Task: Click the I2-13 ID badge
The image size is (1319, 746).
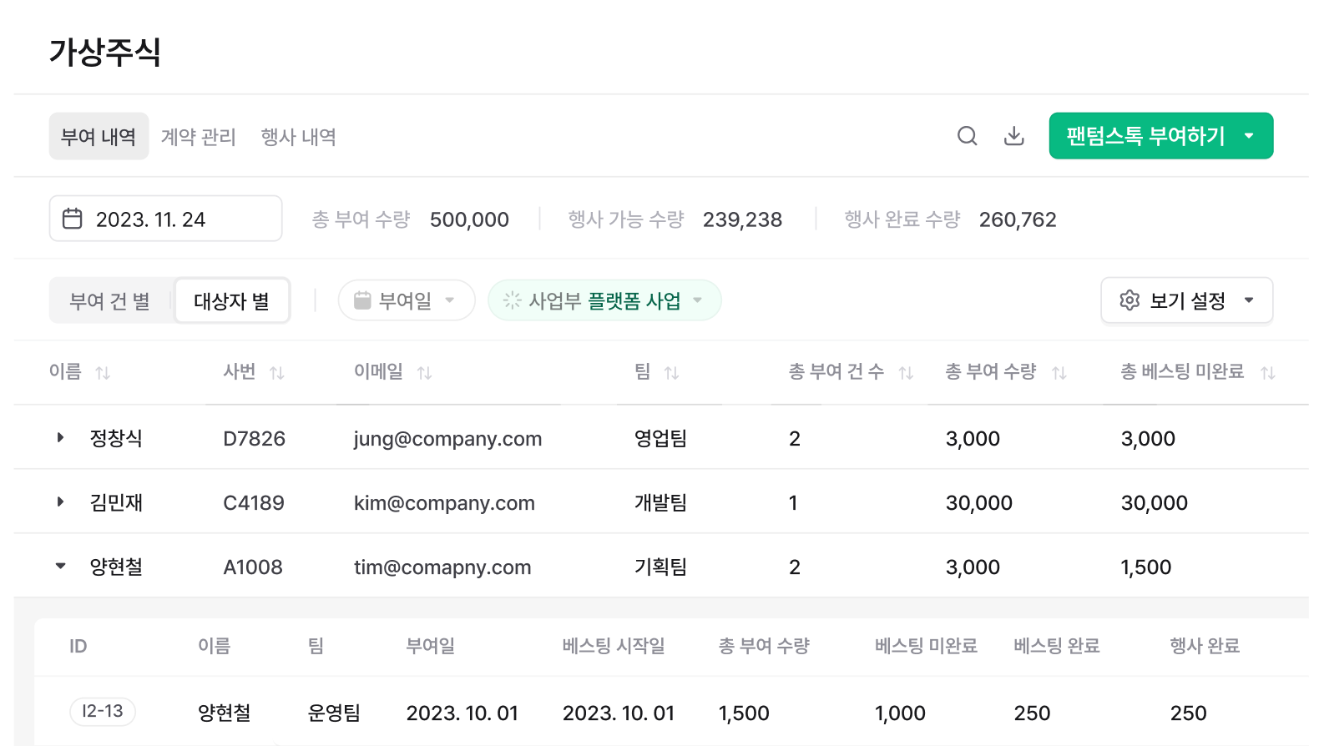Action: click(102, 711)
